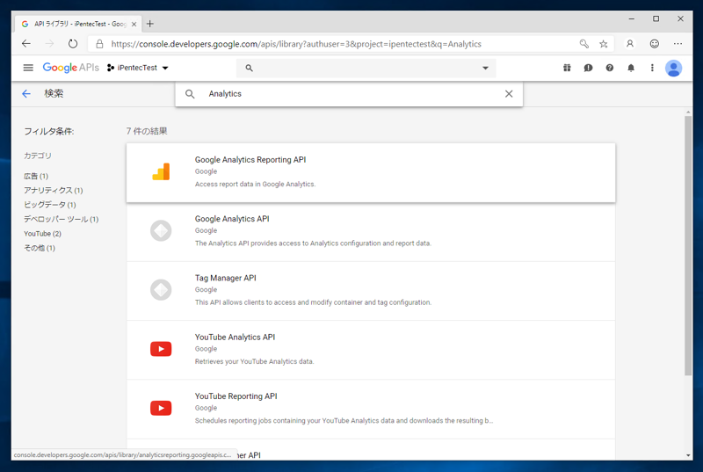Filter by ビッグデータ (1) category

(50, 205)
